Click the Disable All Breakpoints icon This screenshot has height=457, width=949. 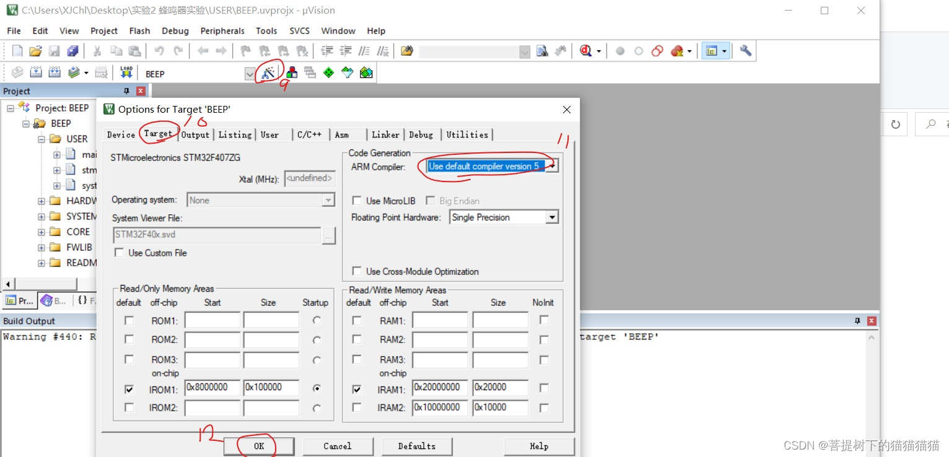658,51
